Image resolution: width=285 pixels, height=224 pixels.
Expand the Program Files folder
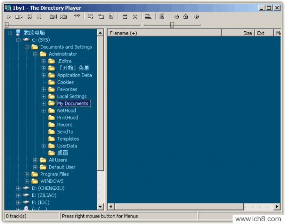(x=27, y=174)
